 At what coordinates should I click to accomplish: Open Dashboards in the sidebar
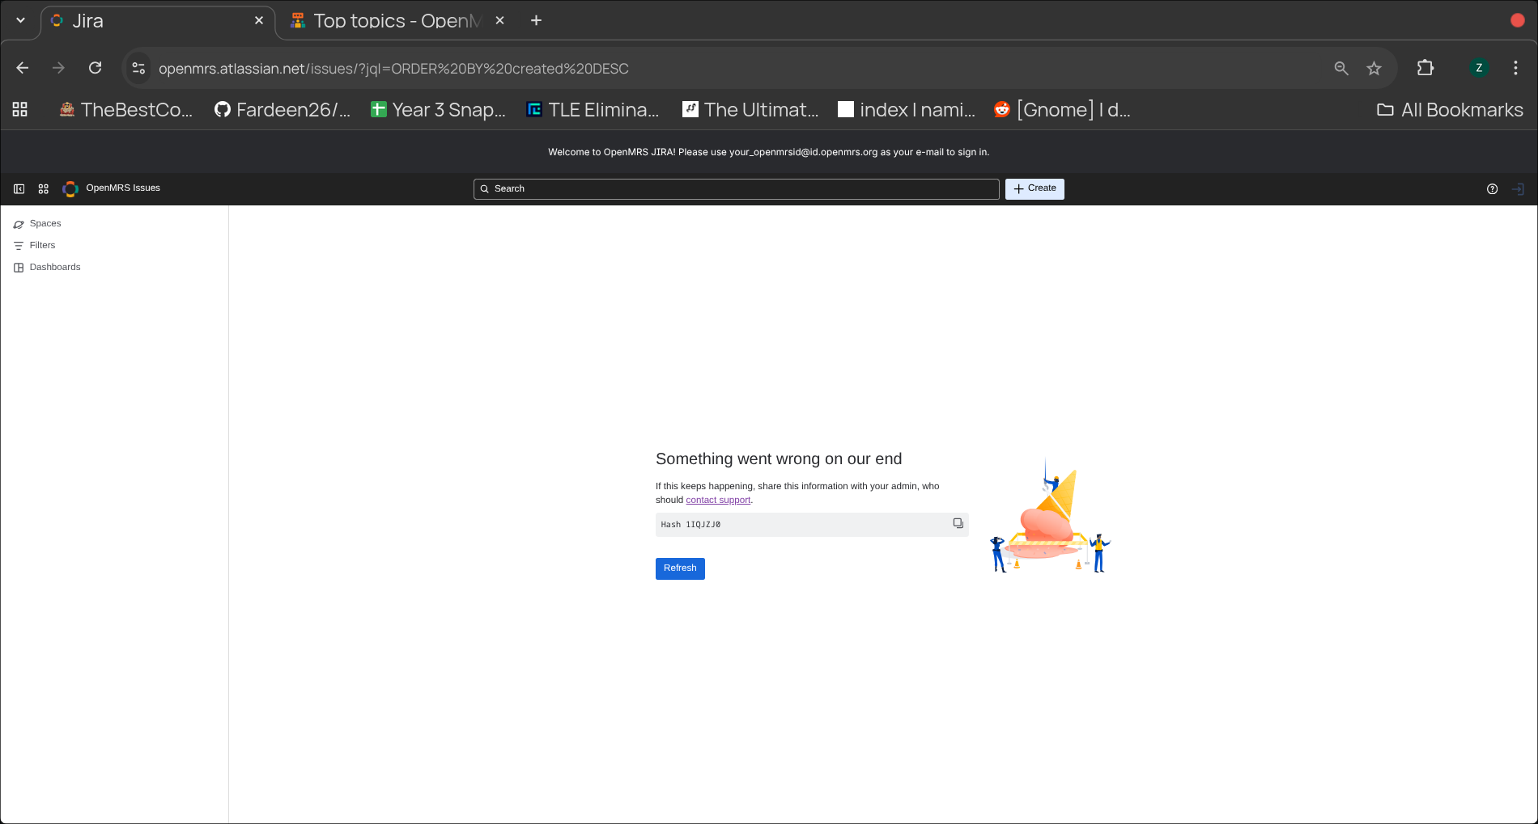tap(54, 267)
